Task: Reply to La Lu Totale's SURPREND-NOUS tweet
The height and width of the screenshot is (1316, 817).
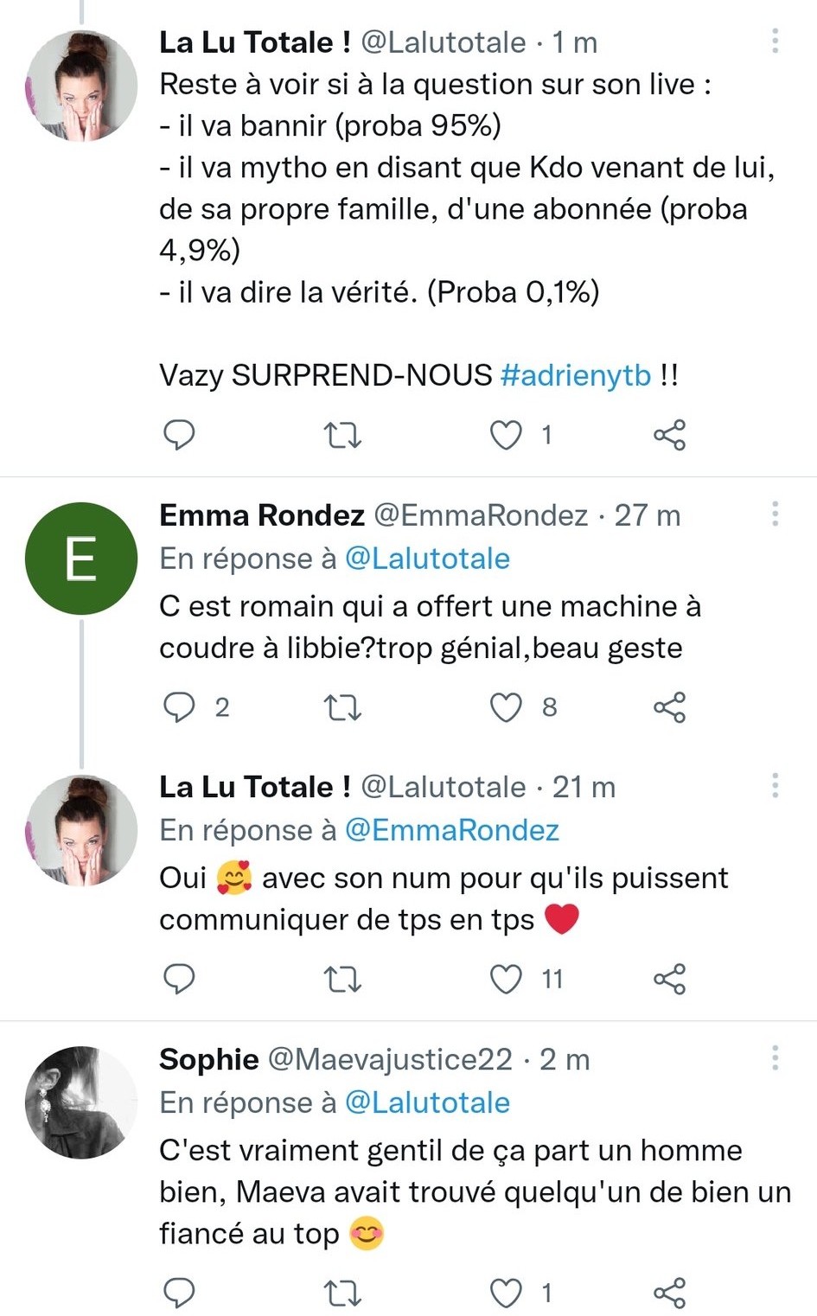Action: [179, 435]
